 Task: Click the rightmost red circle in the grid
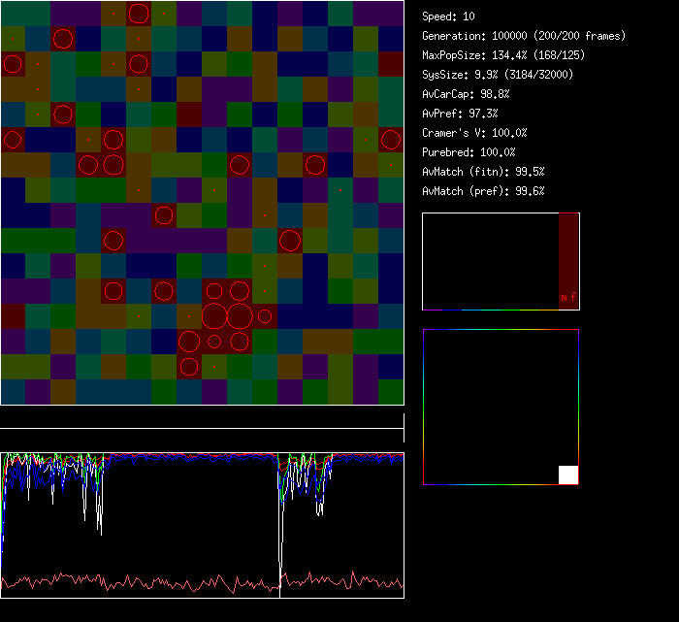391,140
